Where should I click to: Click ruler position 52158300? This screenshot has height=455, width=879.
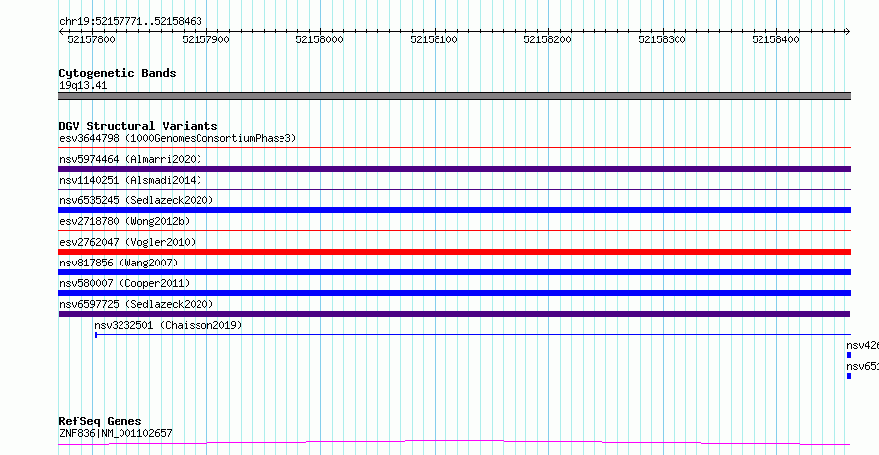tap(662, 39)
